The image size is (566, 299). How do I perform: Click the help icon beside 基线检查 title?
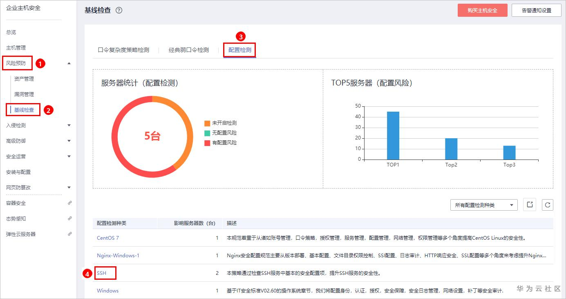119,10
